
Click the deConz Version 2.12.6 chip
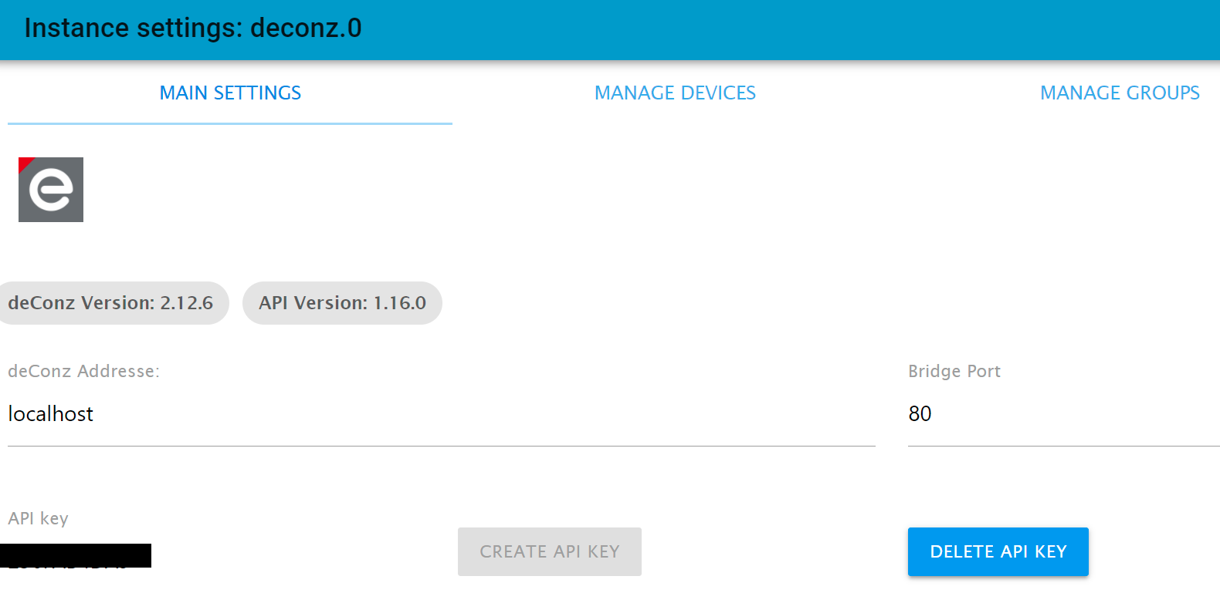pyautogui.click(x=110, y=303)
